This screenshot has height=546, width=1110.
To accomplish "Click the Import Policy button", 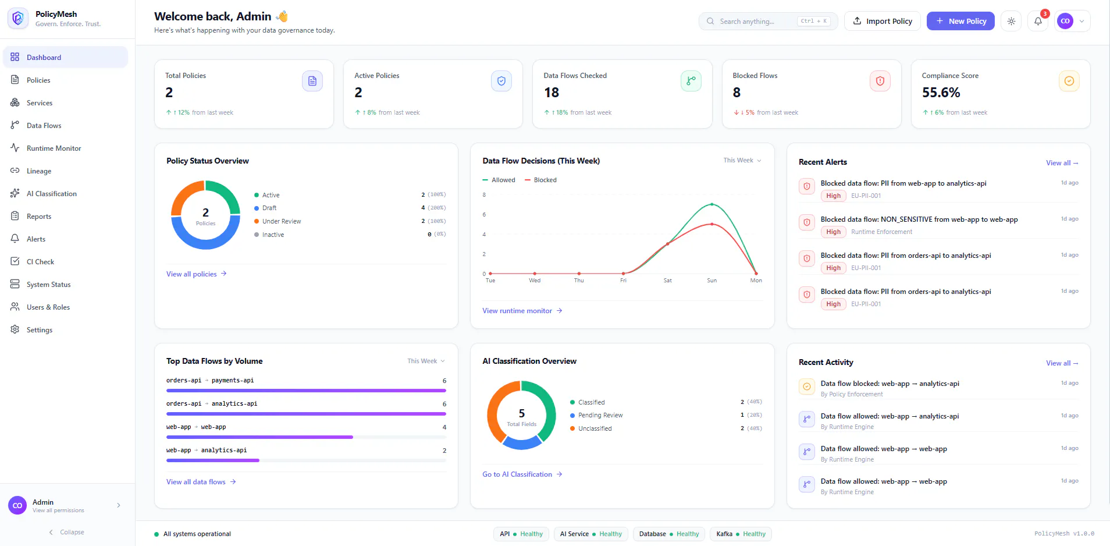I will click(x=883, y=21).
